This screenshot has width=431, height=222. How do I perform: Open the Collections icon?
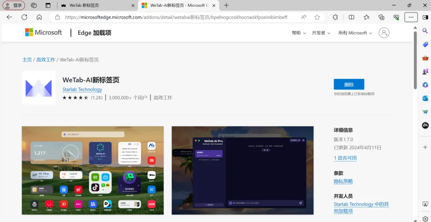[x=381, y=17]
